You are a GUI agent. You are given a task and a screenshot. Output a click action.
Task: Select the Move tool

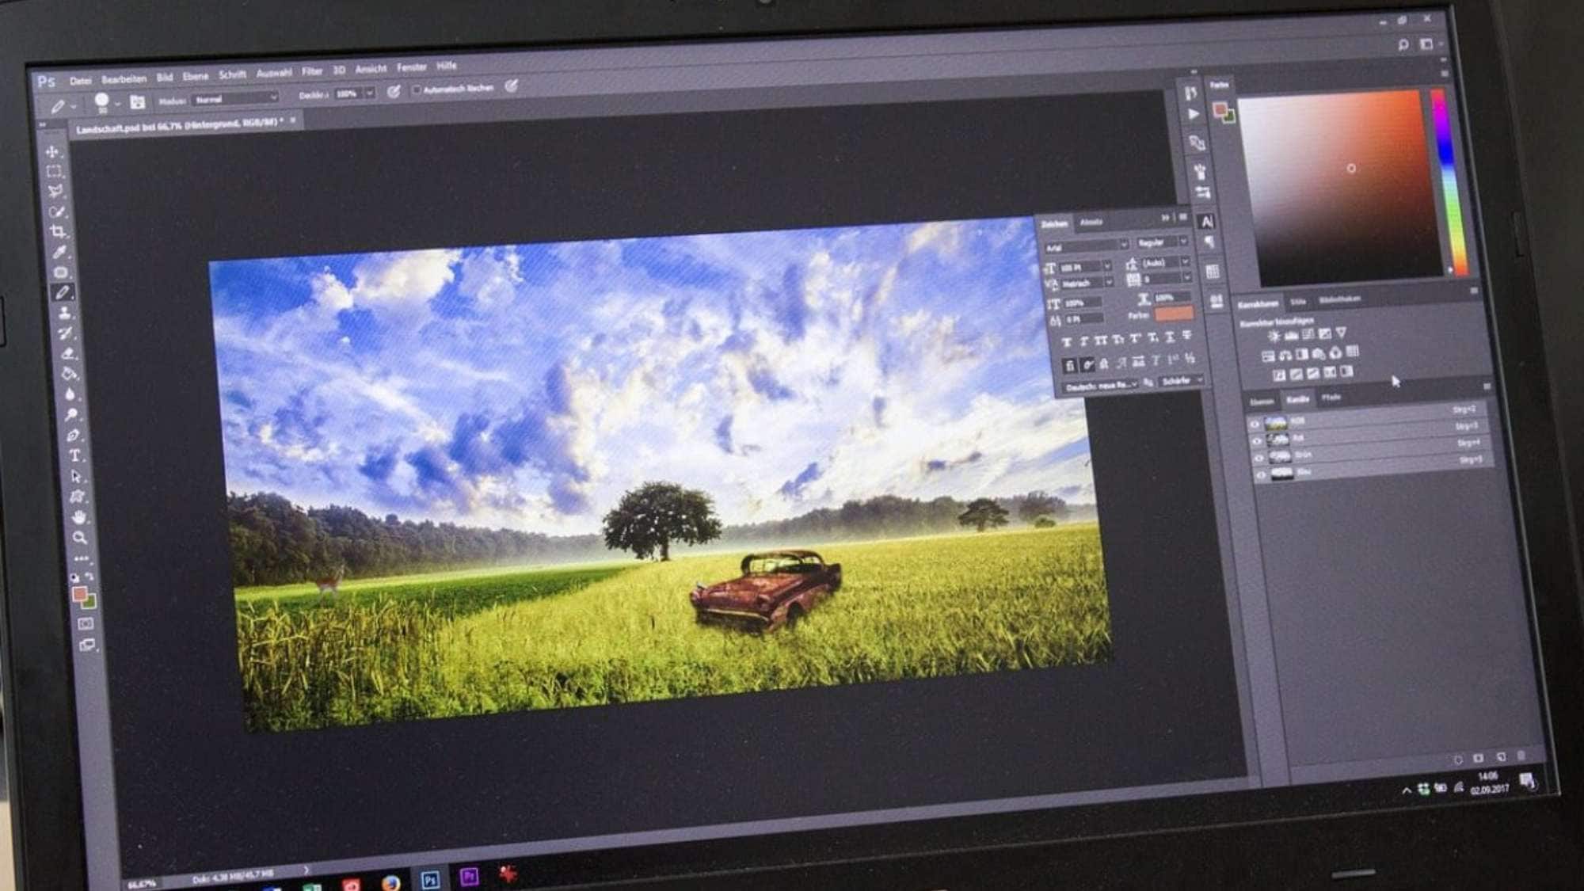(x=52, y=151)
